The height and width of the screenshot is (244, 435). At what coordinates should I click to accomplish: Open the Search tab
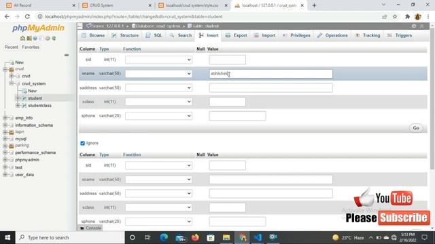click(x=181, y=35)
